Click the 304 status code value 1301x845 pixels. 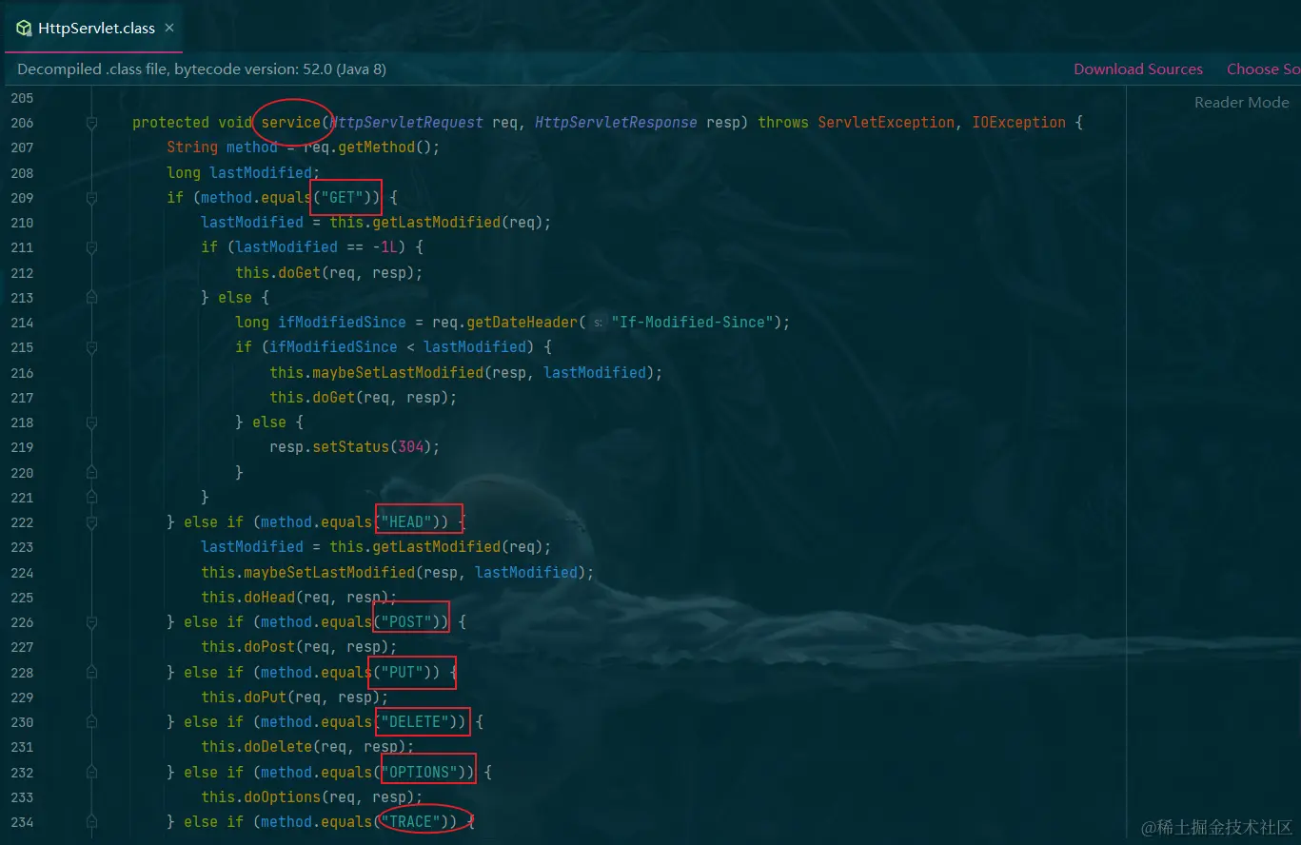(x=410, y=447)
